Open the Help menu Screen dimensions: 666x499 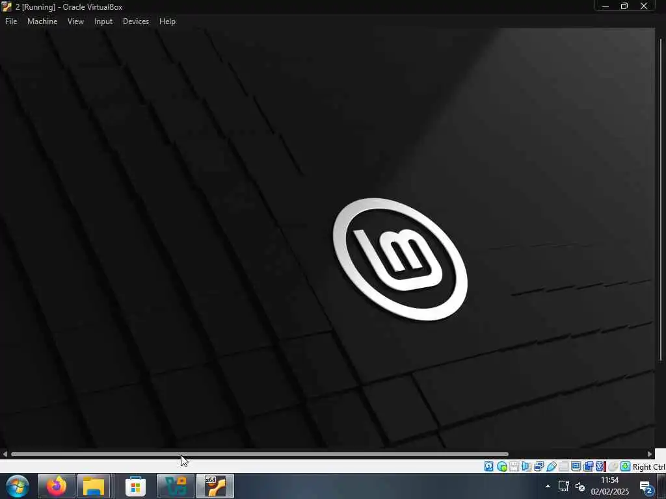point(167,21)
